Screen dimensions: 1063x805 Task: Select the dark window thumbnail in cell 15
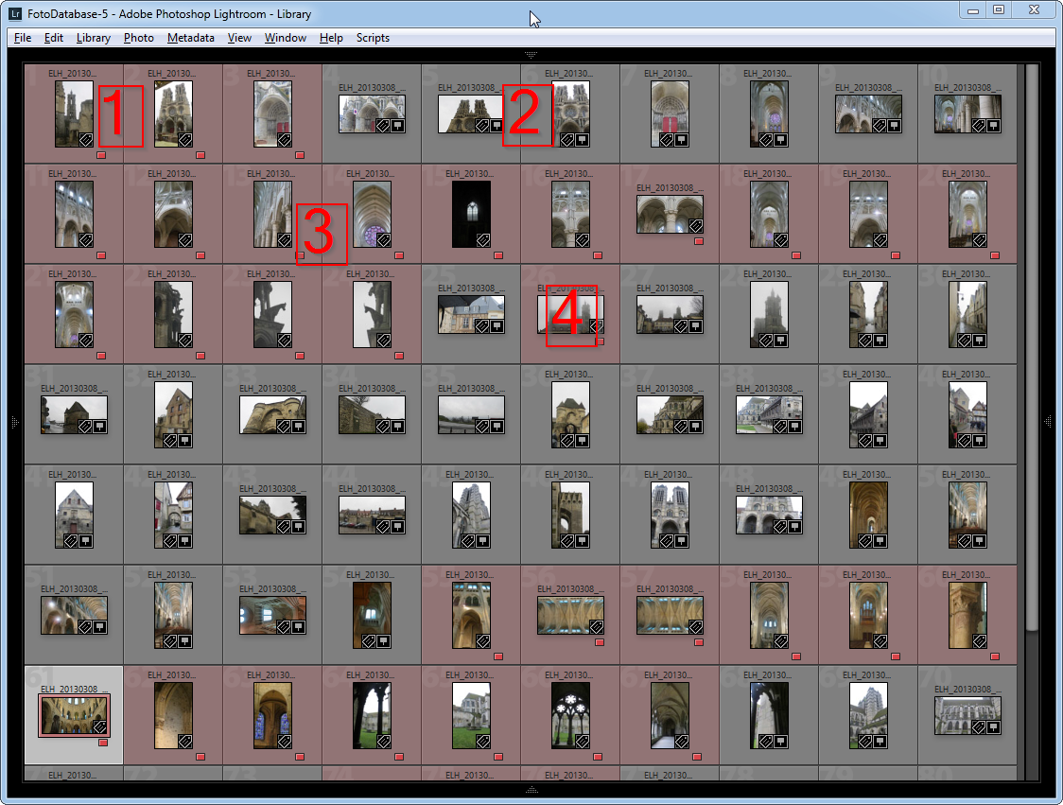(x=471, y=215)
